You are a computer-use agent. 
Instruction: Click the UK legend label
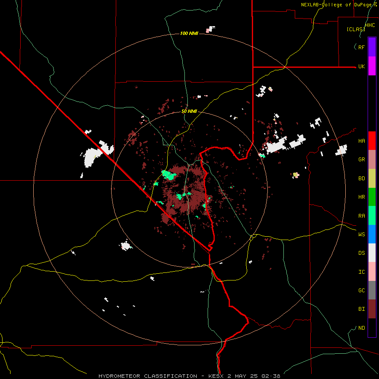[x=361, y=67]
